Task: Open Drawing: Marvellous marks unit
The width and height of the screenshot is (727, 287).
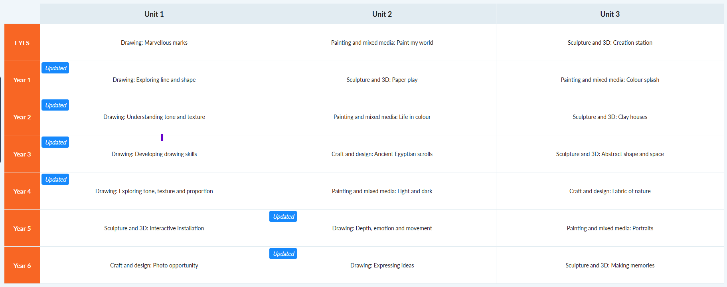Action: 154,43
